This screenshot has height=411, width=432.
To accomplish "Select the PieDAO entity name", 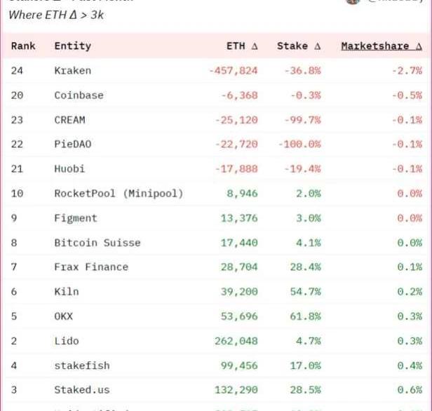I will tap(72, 144).
